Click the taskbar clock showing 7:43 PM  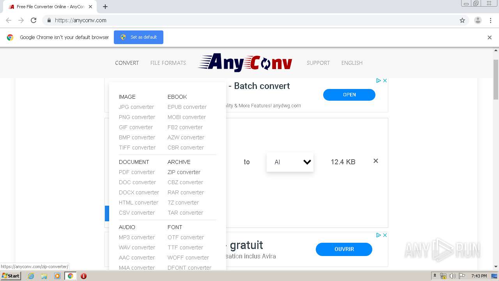point(479,276)
